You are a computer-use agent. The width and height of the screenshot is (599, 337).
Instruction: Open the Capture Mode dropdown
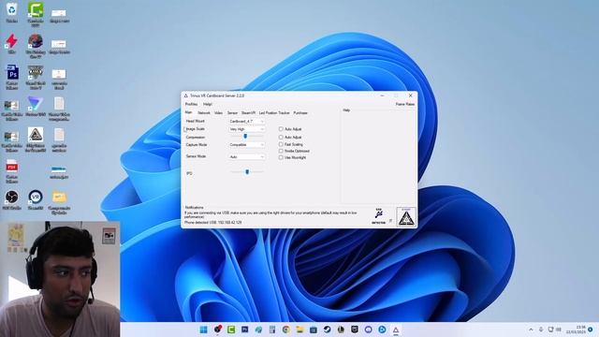[x=246, y=145]
